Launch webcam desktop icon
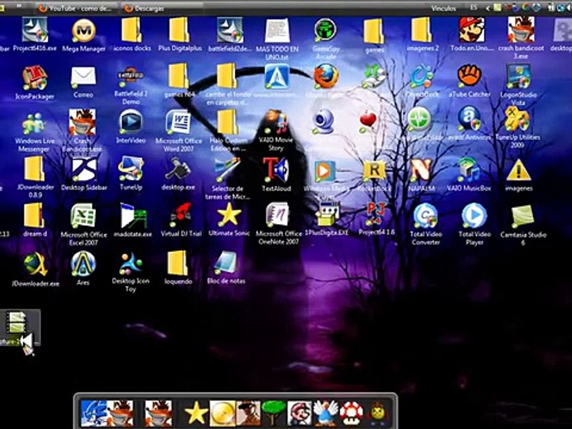572x429 pixels. [x=323, y=122]
